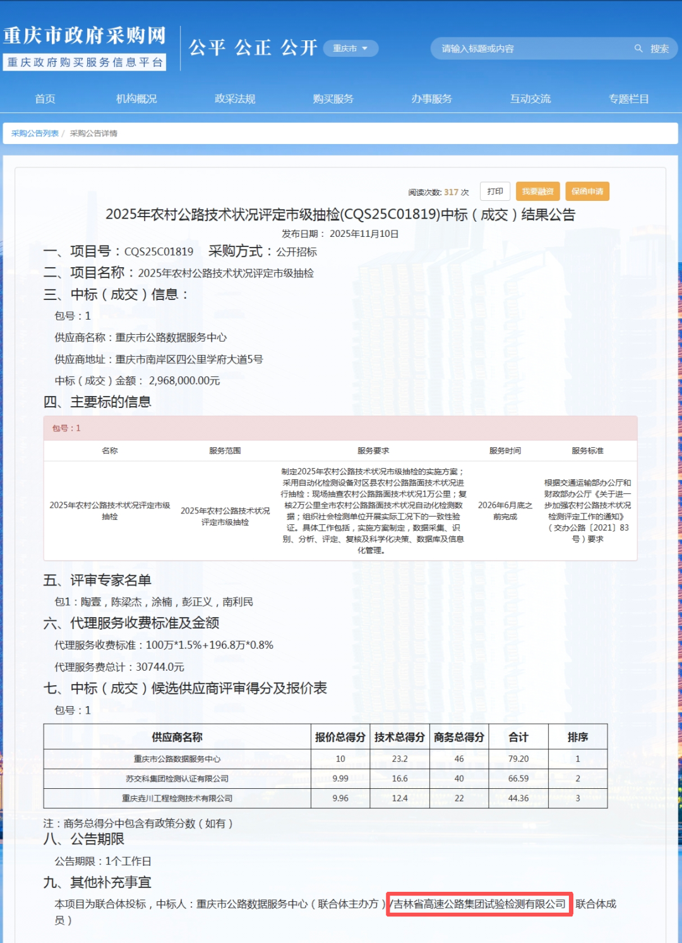Click the 服务标准 column header
This screenshot has width=682, height=943.
[x=587, y=450]
